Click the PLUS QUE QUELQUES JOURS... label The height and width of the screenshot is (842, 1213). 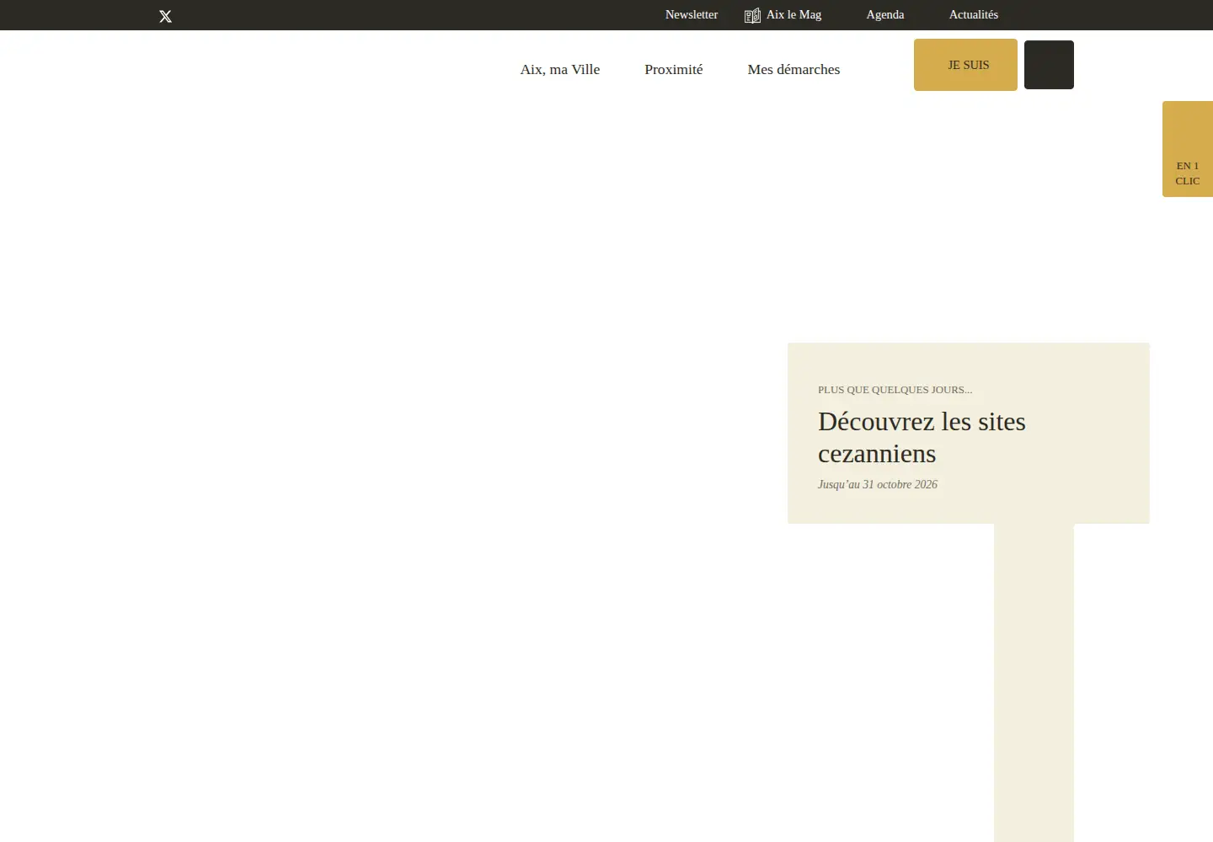(895, 390)
